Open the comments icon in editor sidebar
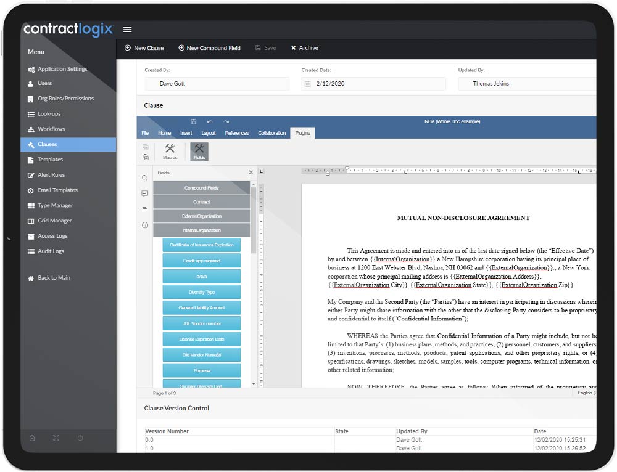Screen dimensions: 617x472 145,193
